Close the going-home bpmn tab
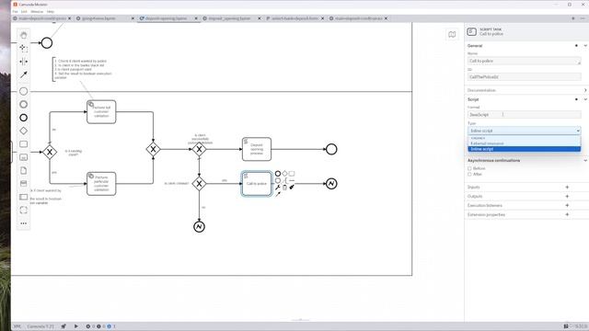This screenshot has height=331, width=589. (133, 18)
